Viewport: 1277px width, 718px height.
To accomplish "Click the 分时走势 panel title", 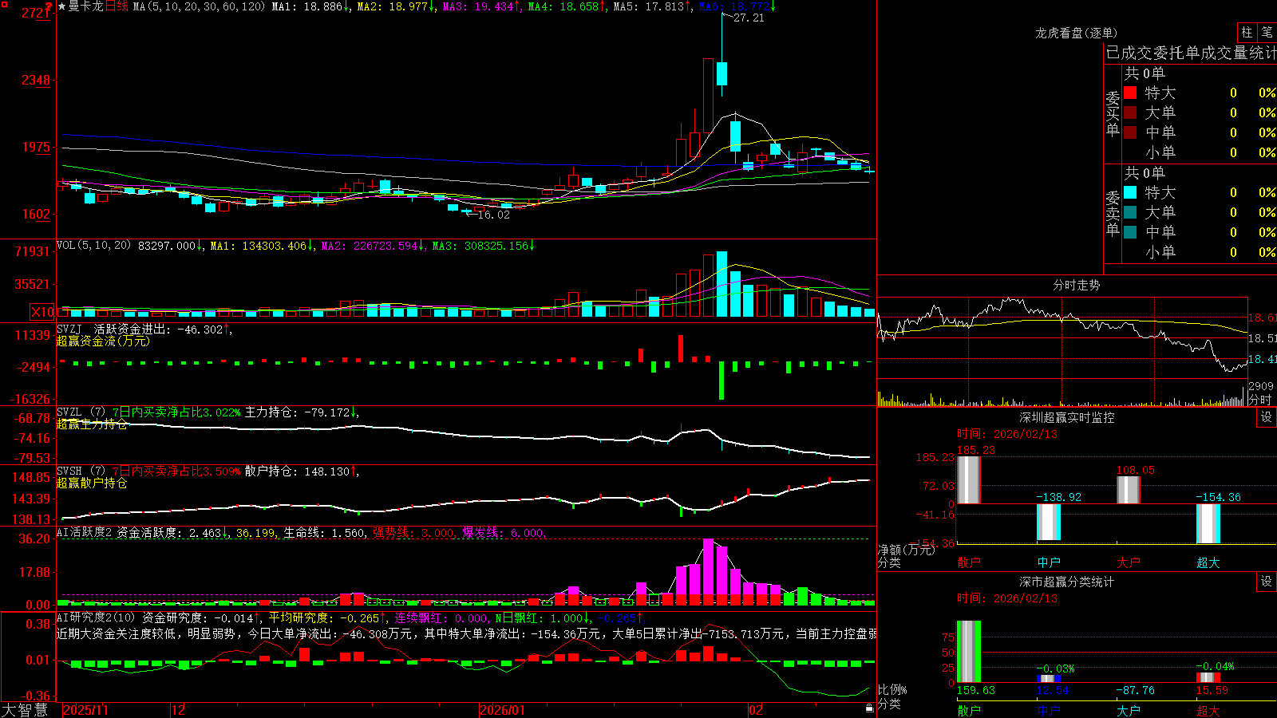I will 1076,285.
